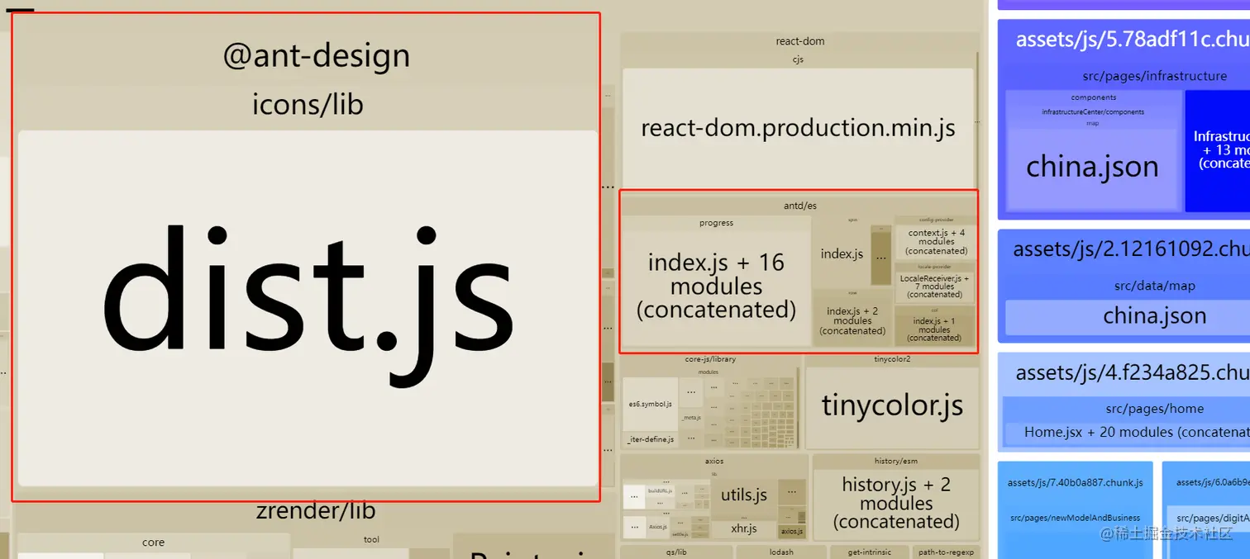Image resolution: width=1250 pixels, height=559 pixels.
Task: Select the es6.symbol.js block
Action: coord(650,404)
